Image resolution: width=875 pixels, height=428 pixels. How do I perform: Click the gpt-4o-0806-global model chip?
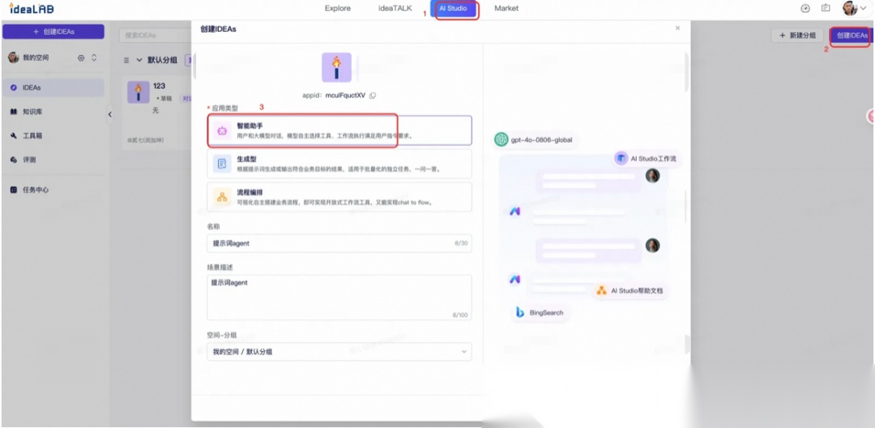[x=535, y=139]
